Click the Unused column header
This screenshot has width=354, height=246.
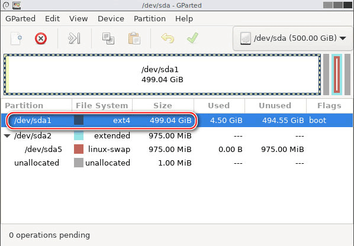click(x=275, y=105)
